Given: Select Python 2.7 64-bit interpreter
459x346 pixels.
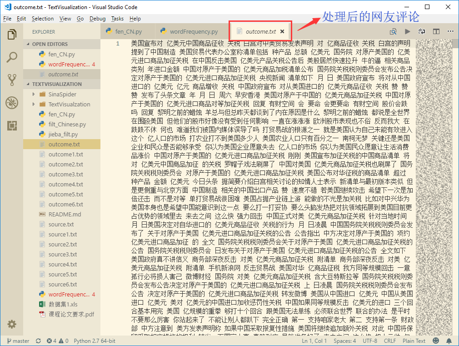Looking at the screenshot, I should (95, 341).
